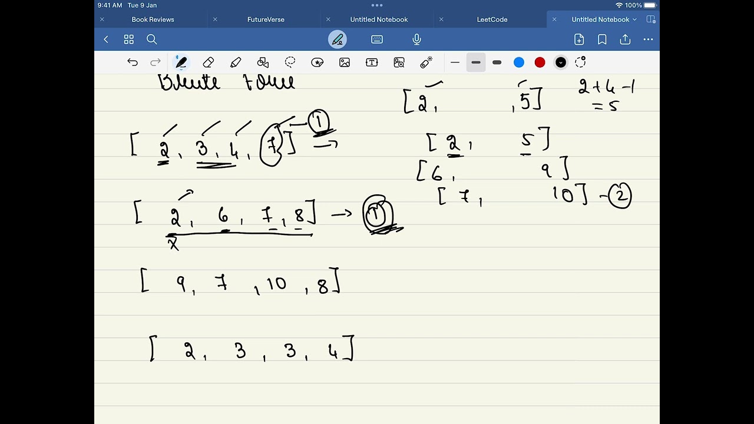Viewport: 754px width, 424px height.
Task: Choose the medium stroke width
Action: pyautogui.click(x=476, y=62)
